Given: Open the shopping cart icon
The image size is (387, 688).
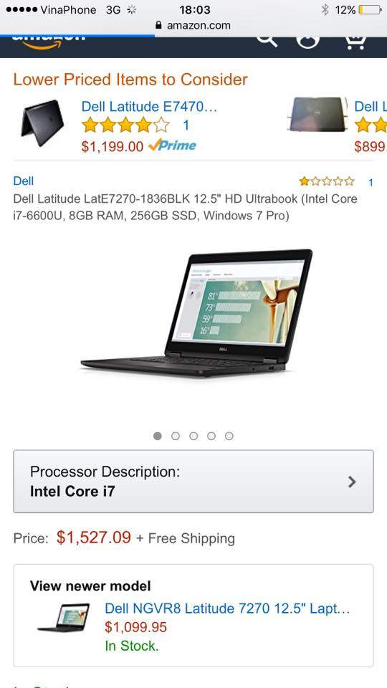Looking at the screenshot, I should pyautogui.click(x=355, y=42).
